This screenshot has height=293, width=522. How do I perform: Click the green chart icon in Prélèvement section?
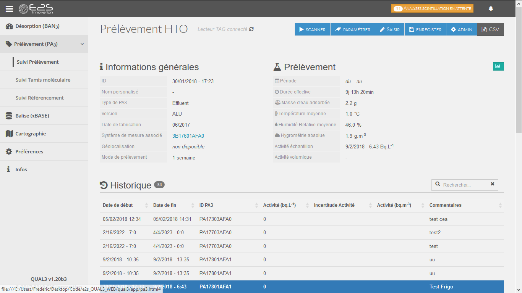[x=498, y=66]
